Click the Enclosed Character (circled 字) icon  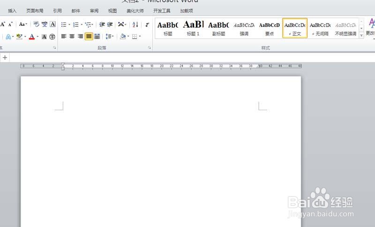tap(52, 37)
